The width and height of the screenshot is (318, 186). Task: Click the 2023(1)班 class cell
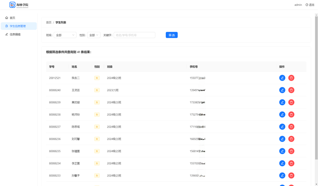(x=113, y=90)
